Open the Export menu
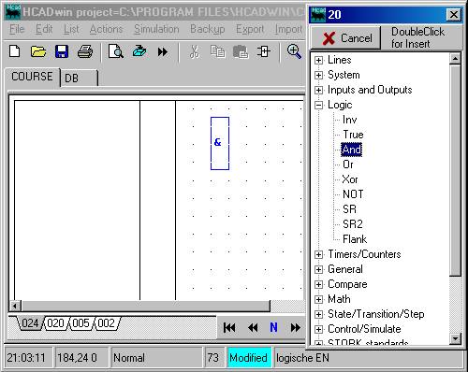The width and height of the screenshot is (468, 372). [x=250, y=29]
